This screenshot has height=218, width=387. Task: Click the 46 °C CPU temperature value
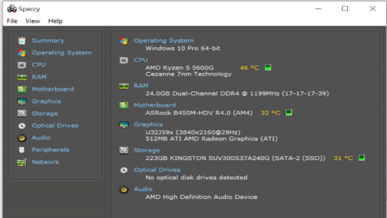(249, 67)
